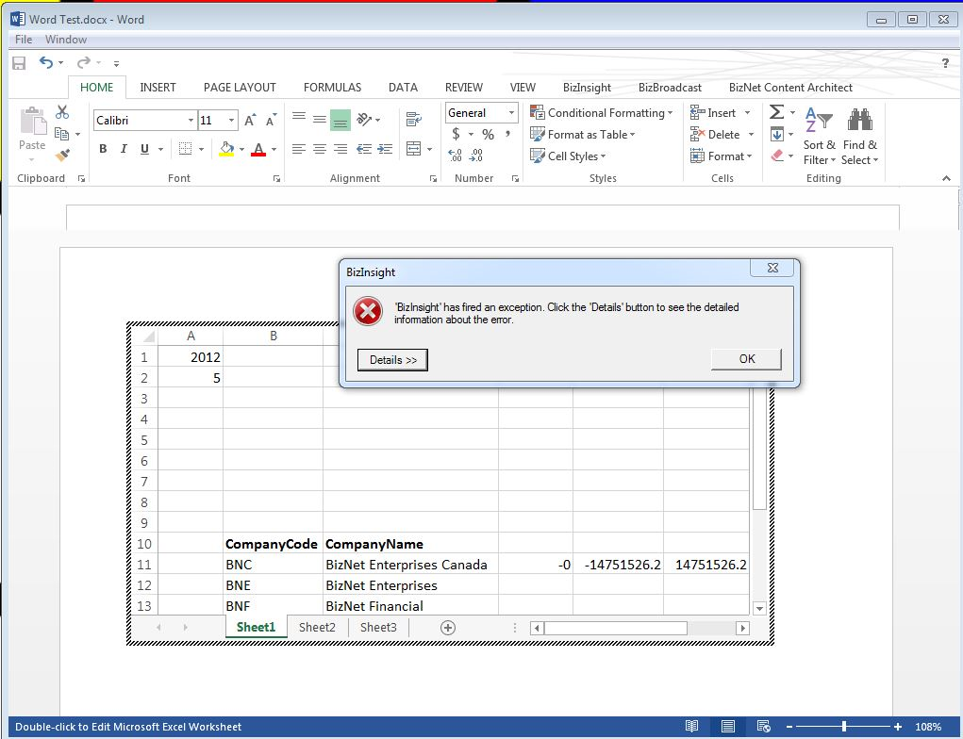Apply Comma style

[x=508, y=134]
